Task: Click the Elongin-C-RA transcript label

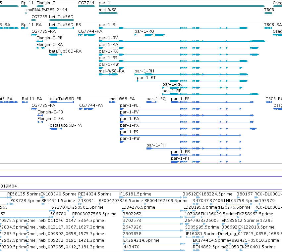Action: 50,45
